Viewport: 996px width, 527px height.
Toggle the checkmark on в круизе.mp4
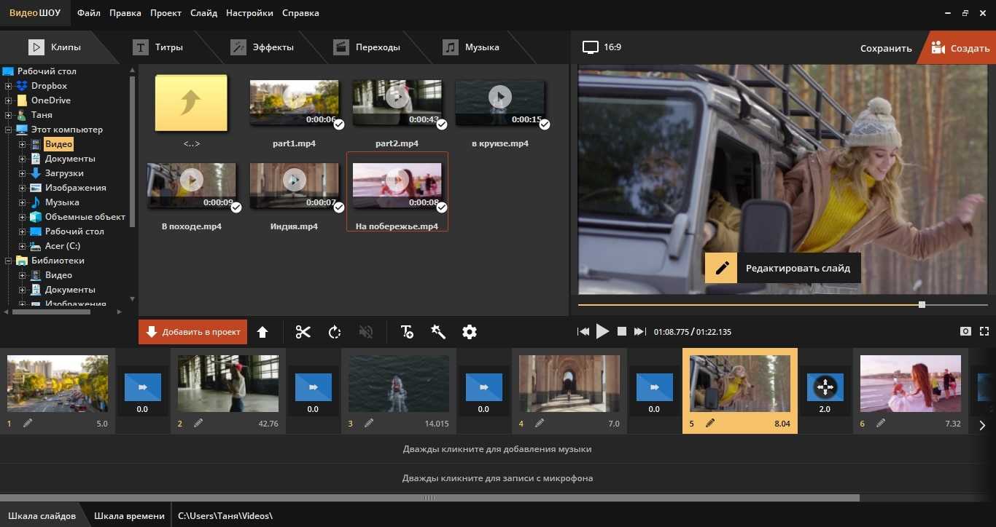point(544,124)
